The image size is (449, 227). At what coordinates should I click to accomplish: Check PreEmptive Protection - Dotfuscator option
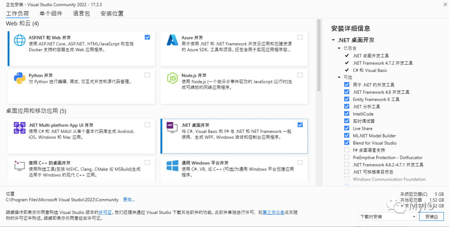pyautogui.click(x=347, y=157)
